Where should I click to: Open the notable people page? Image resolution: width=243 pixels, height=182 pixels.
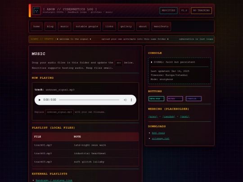click(87, 27)
